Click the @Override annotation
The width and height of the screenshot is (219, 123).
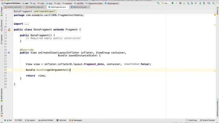pos(27,50)
